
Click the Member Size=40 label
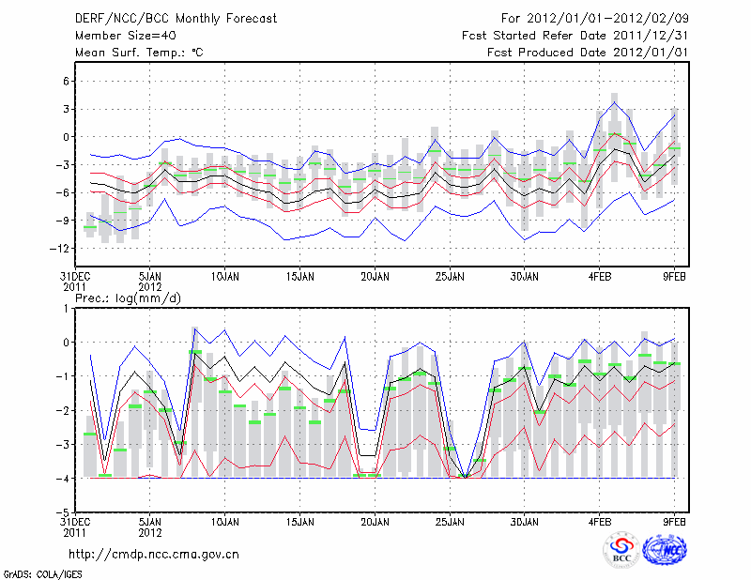(118, 36)
